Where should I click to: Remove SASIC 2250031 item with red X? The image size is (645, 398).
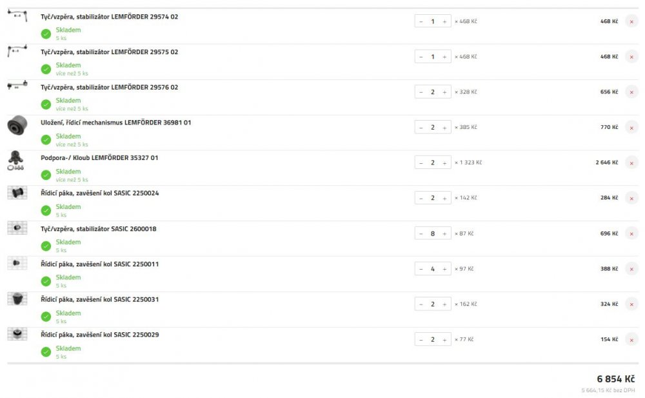pos(631,304)
